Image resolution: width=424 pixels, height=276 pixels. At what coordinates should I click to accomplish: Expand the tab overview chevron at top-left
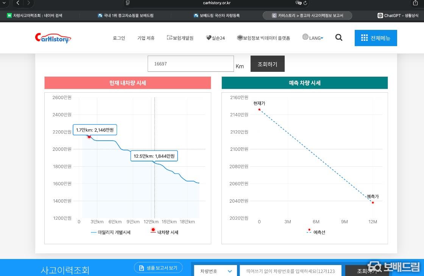coord(3,3)
